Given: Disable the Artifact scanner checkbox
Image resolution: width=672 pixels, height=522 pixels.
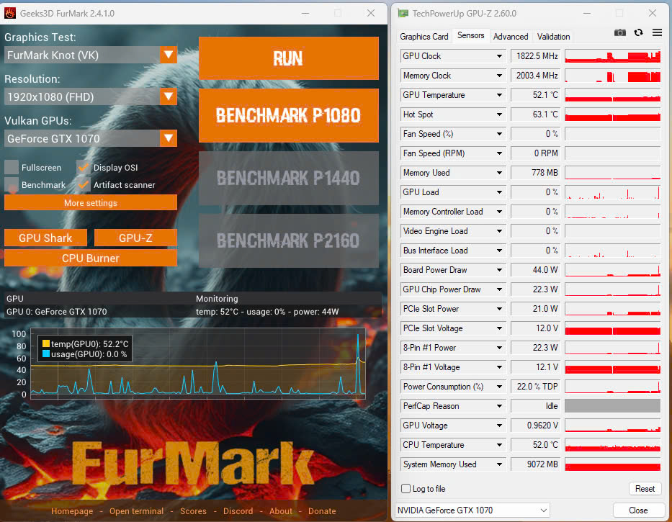Looking at the screenshot, I should 84,185.
